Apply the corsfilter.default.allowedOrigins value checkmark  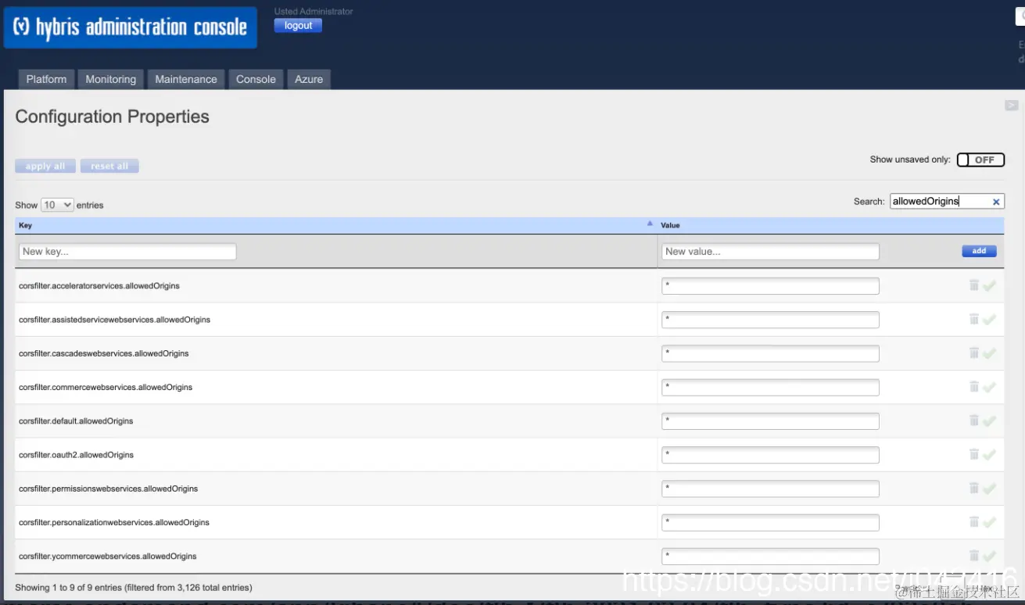(x=989, y=421)
